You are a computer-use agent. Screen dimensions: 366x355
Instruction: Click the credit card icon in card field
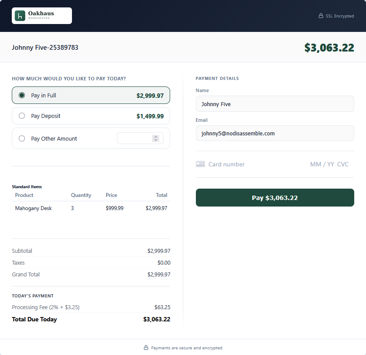200,164
